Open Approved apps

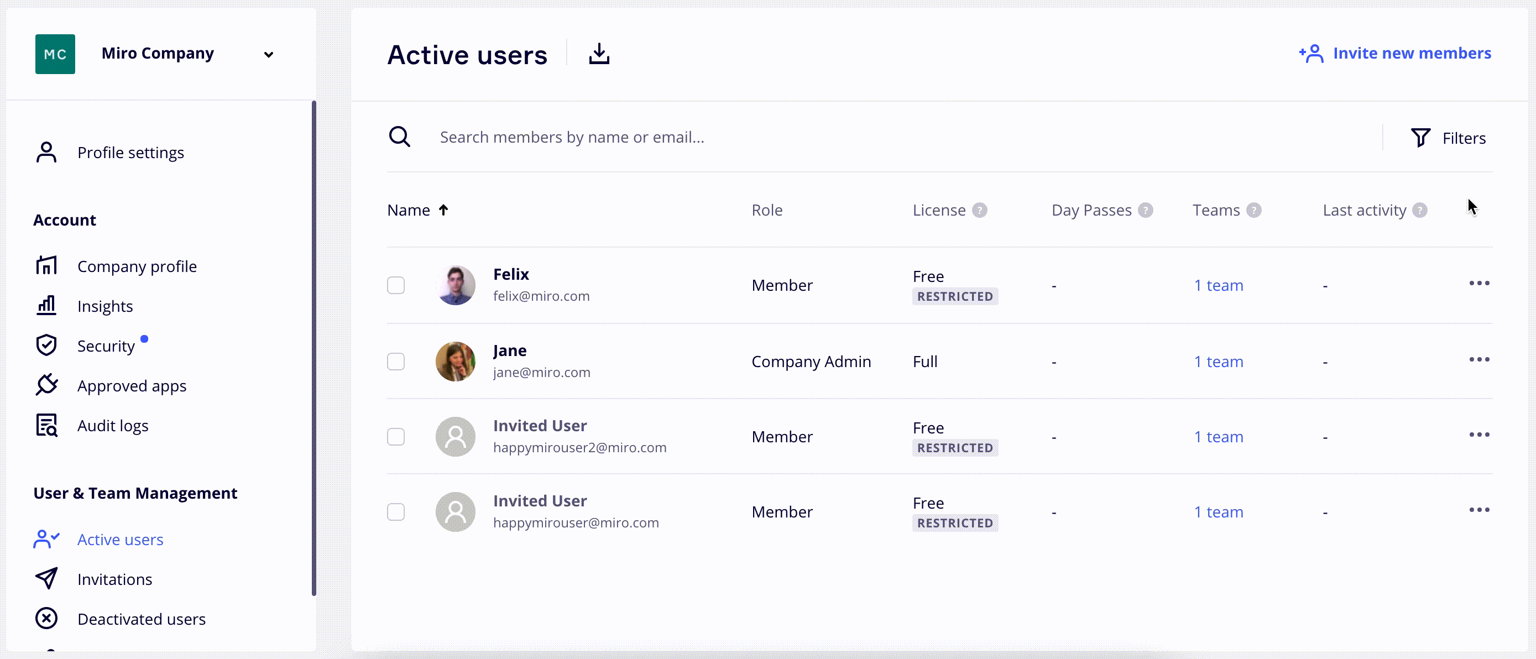(132, 386)
